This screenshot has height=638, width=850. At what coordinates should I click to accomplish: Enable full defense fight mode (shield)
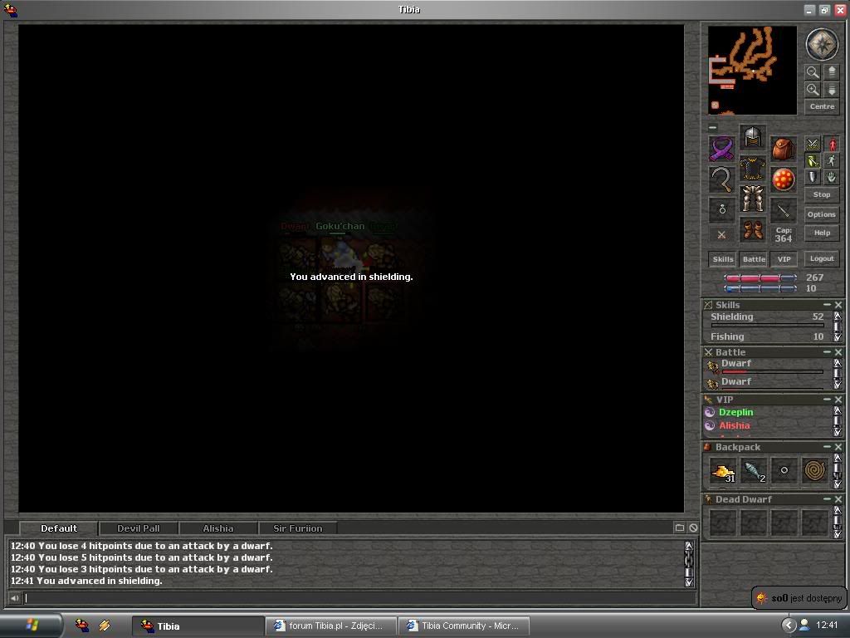point(812,177)
